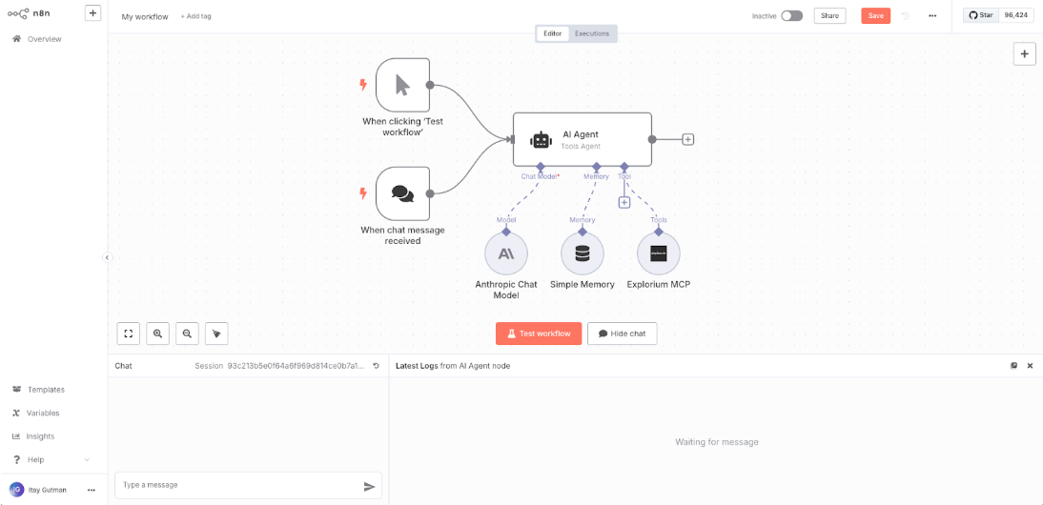
Task: Send the chat message
Action: (x=369, y=486)
